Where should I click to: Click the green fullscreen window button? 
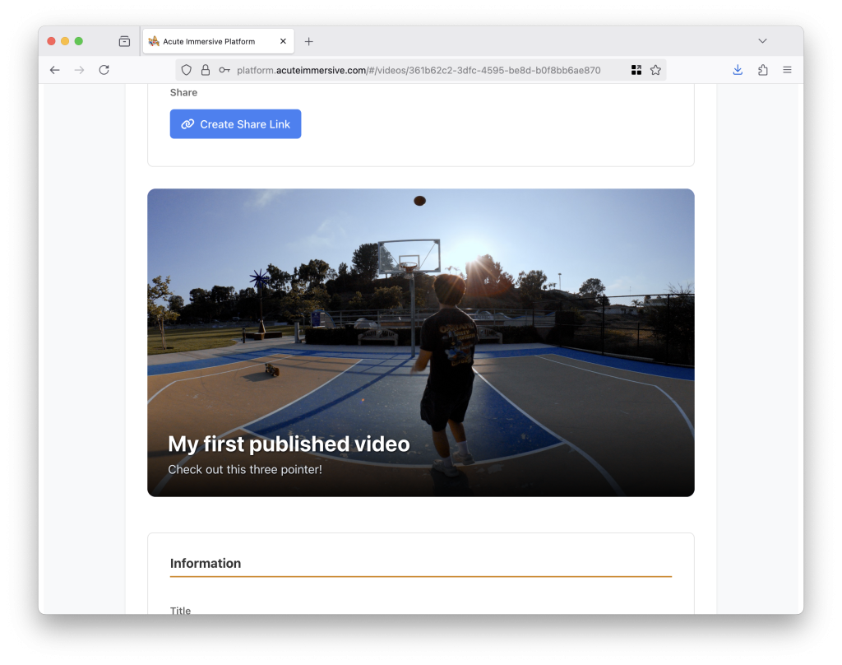pos(79,41)
